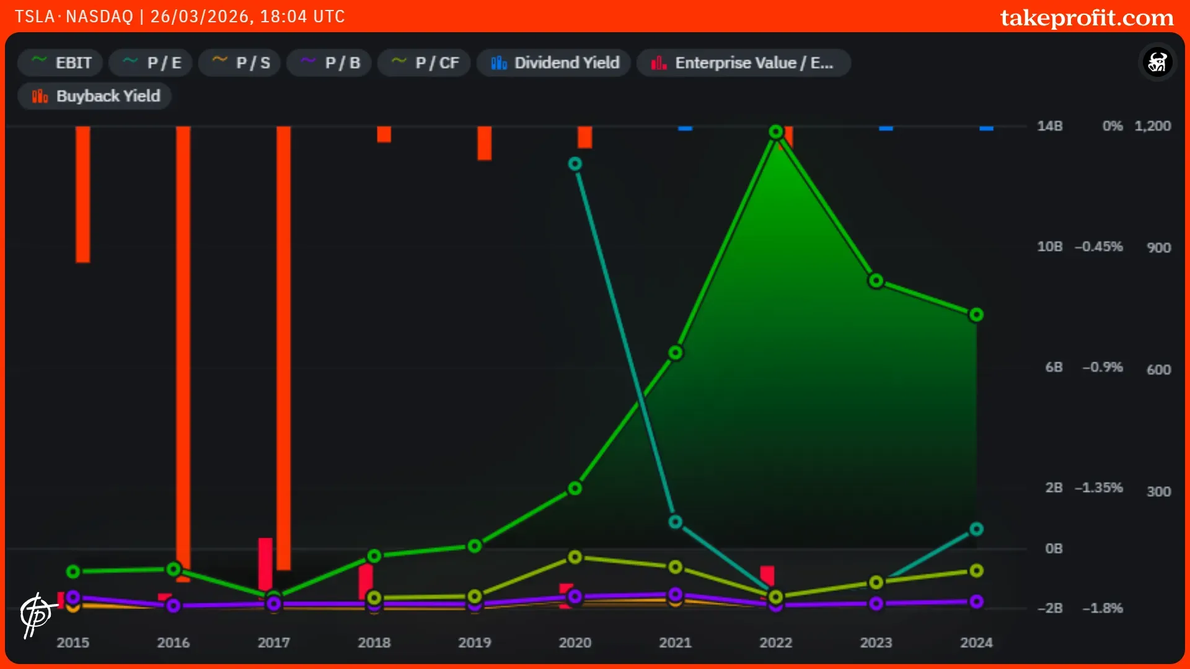Click the purple line icon beside P/B

pos(308,60)
